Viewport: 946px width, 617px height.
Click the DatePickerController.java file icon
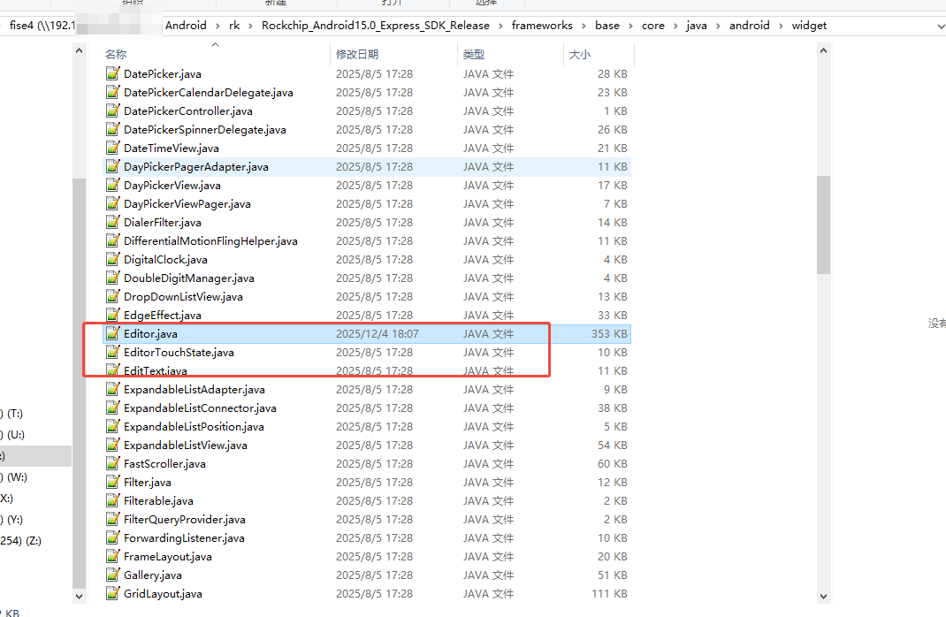112,111
